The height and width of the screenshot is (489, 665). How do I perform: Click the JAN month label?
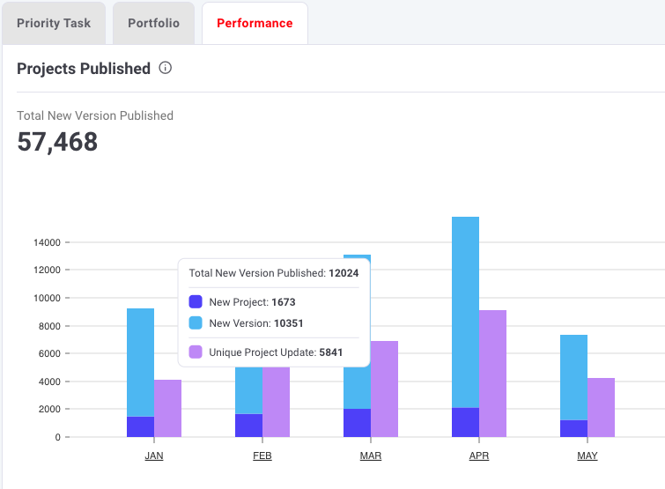click(154, 456)
